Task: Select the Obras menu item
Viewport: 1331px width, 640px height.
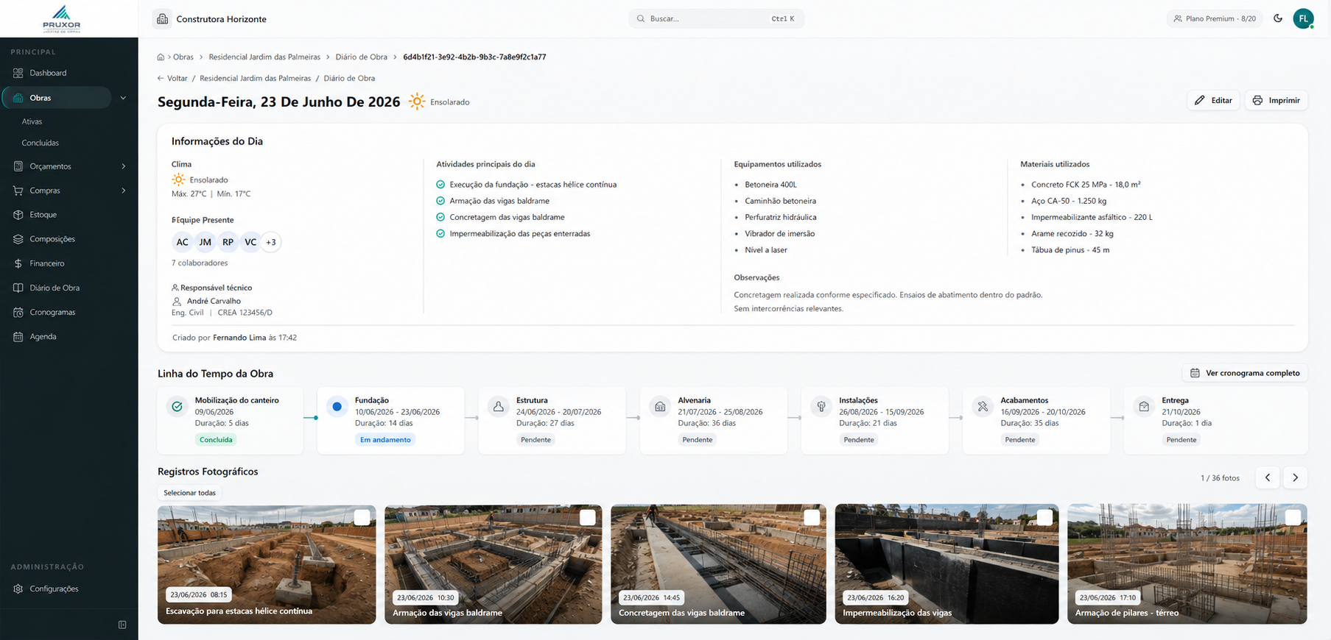Action: pyautogui.click(x=57, y=98)
